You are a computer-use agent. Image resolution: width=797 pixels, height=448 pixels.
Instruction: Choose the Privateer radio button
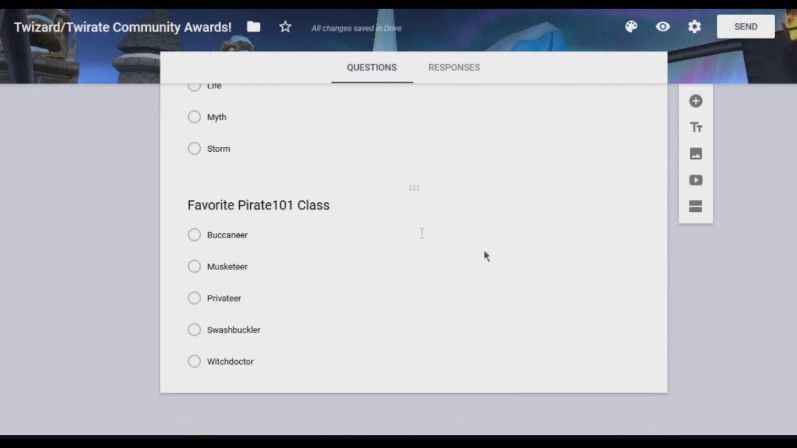194,298
